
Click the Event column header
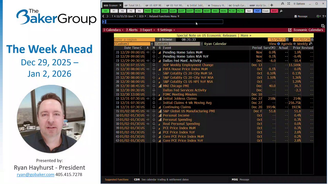[x=167, y=48]
